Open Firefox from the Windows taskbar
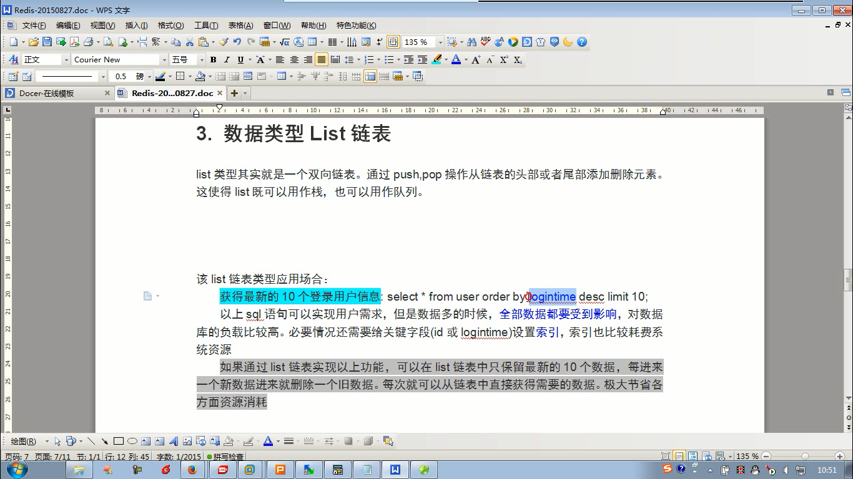 [192, 470]
